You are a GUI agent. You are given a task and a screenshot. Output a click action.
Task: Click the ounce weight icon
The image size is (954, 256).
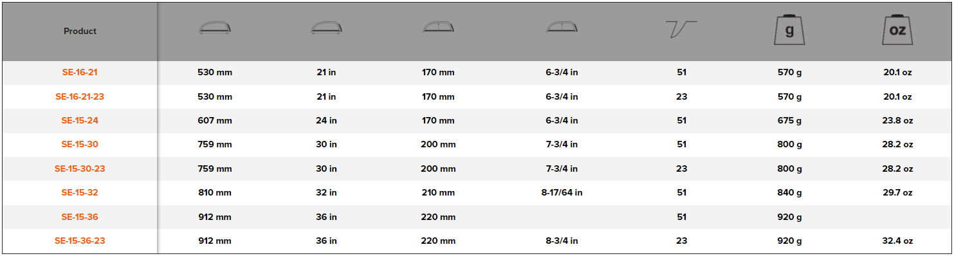(897, 30)
